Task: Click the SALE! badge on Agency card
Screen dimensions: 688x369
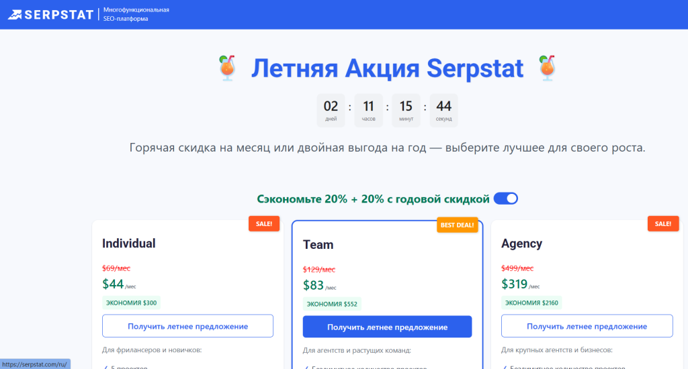Action: [x=663, y=223]
